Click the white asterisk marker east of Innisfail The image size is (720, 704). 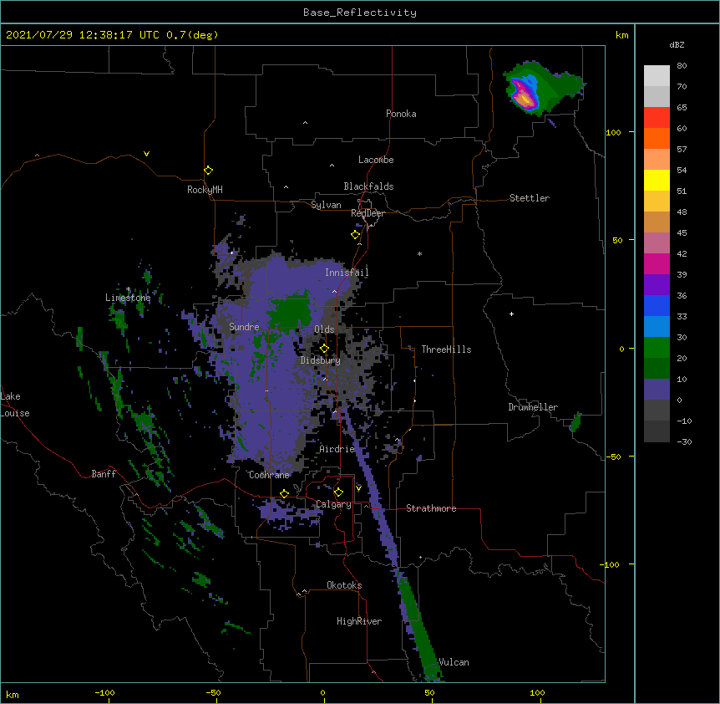(419, 253)
